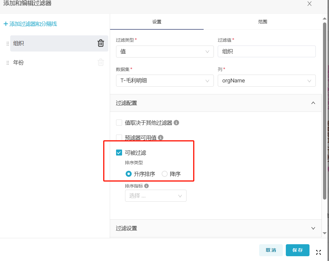The image size is (329, 261).
Task: Click info icon beside 值取决于其他过滤器
Action: point(176,123)
